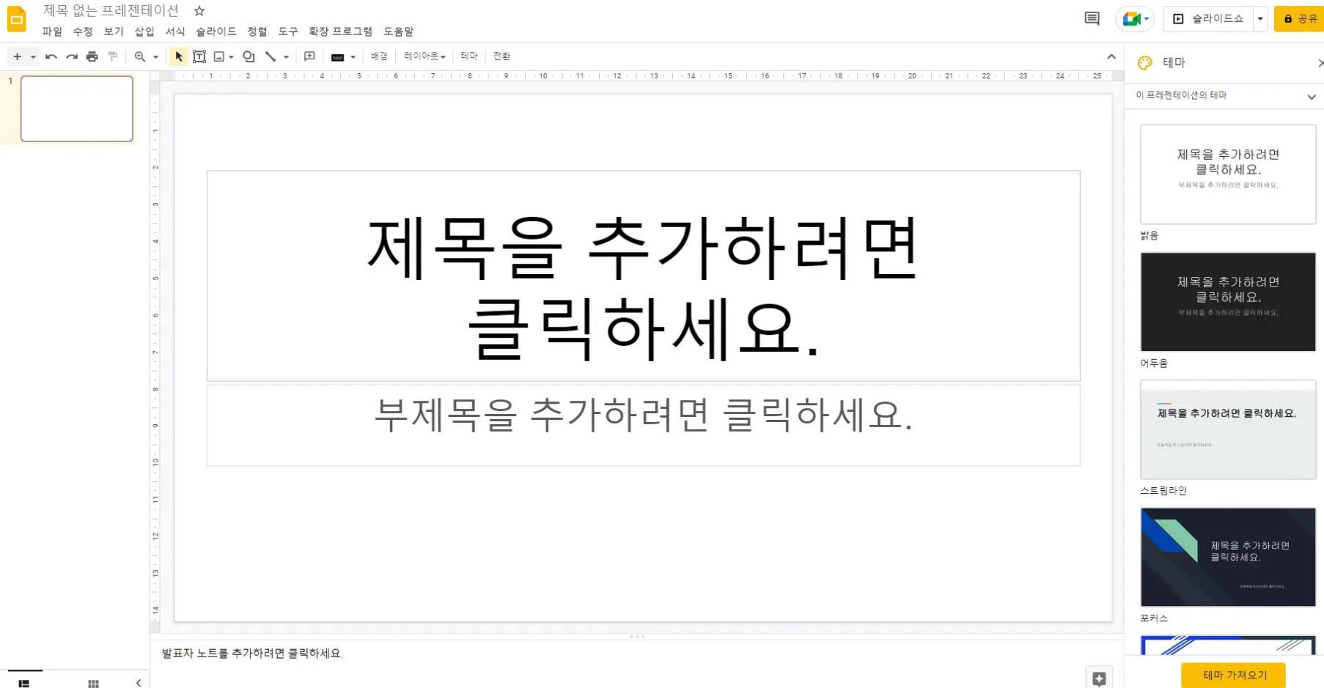1324x688 pixels.
Task: Close the 테마 side panel
Action: [x=1320, y=63]
